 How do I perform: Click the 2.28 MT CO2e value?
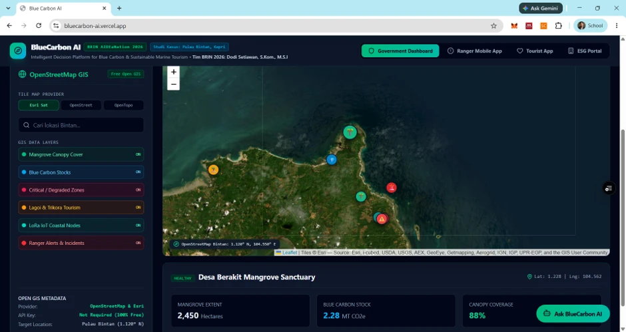coord(344,315)
